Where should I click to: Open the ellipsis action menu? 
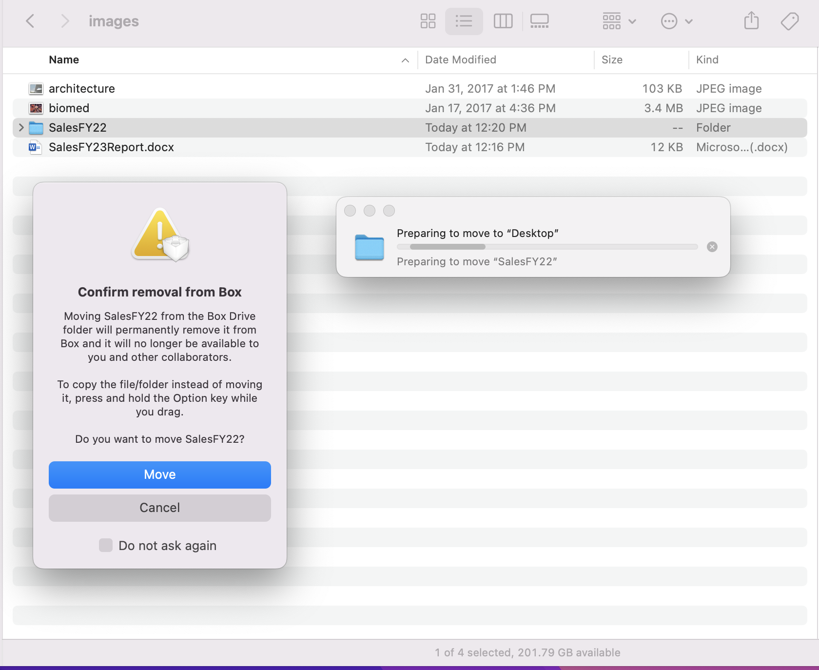[x=677, y=21]
